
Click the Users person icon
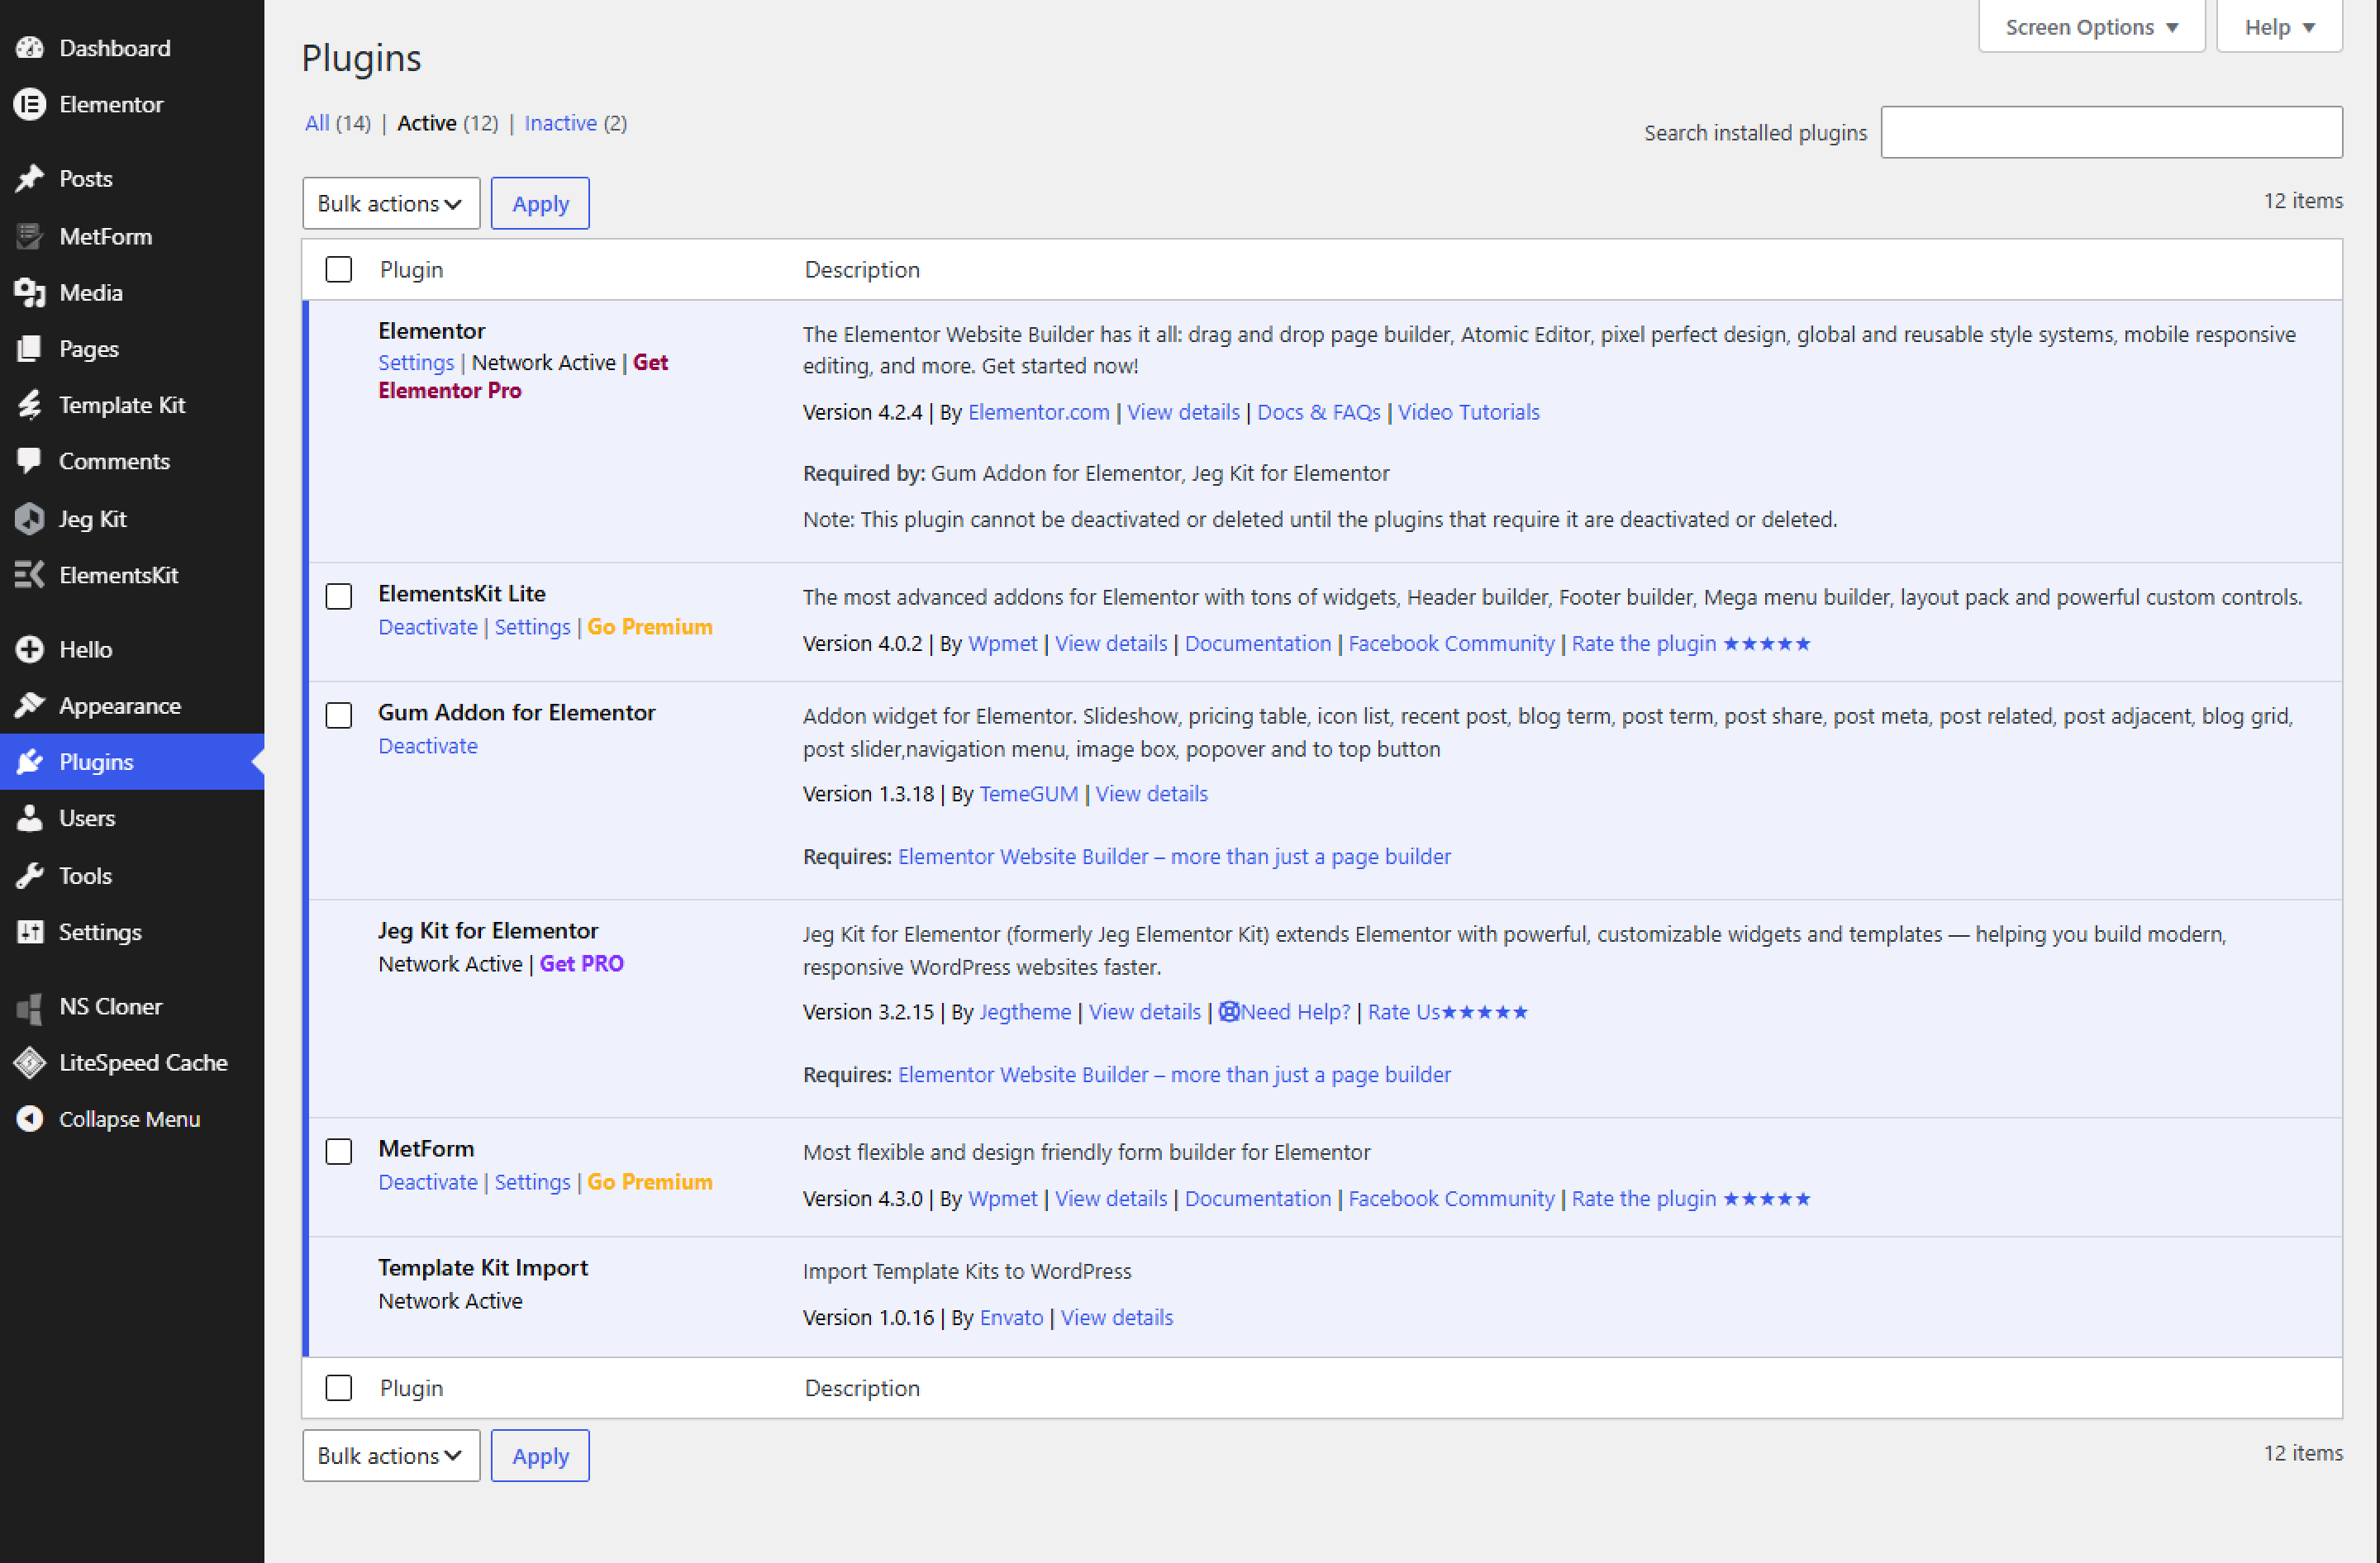point(30,818)
